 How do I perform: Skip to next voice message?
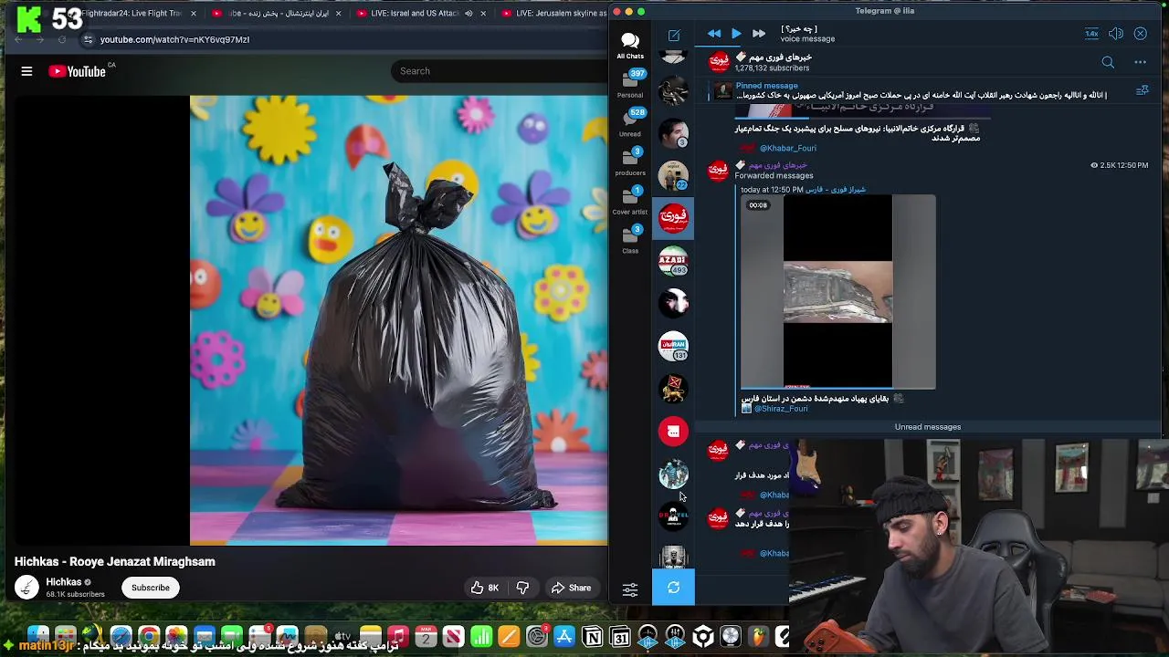(758, 34)
